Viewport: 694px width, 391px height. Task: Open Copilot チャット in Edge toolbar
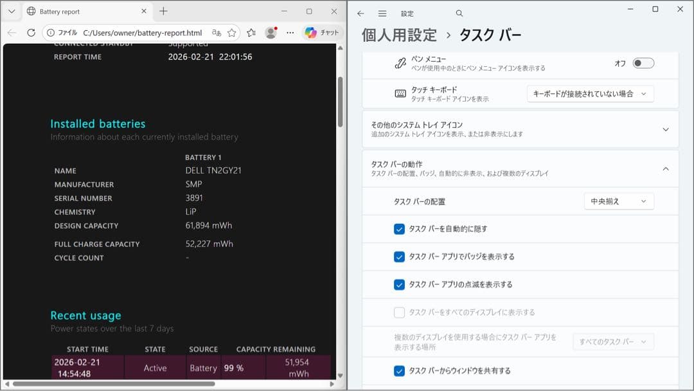322,32
